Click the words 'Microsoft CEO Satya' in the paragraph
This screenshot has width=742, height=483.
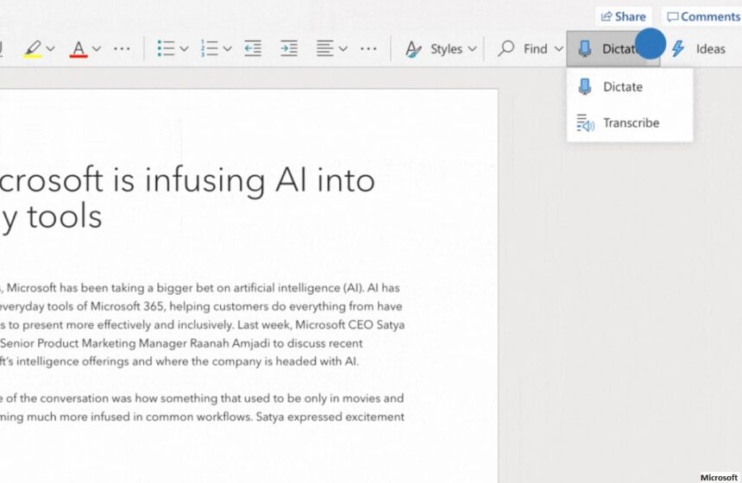349,325
